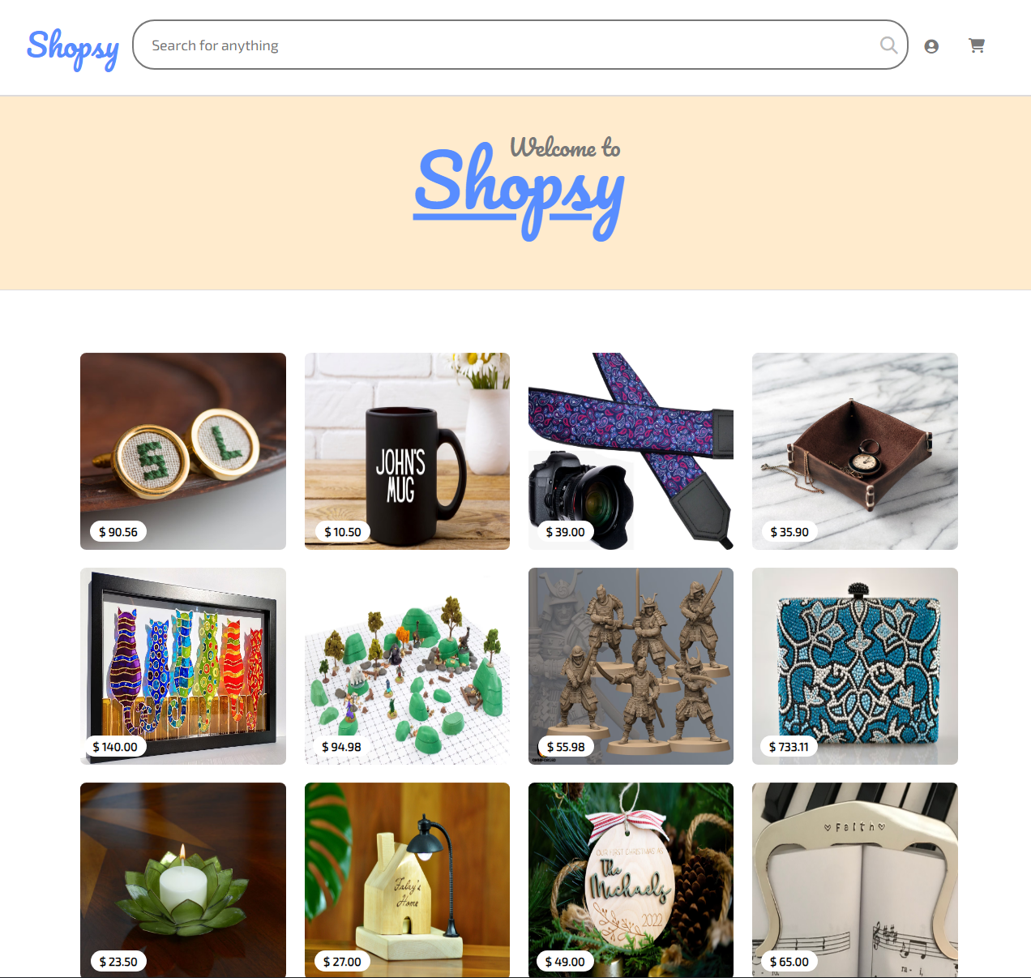Viewport: 1031px width, 978px height.
Task: Open the Michaels Christmas ornament product
Action: click(631, 880)
